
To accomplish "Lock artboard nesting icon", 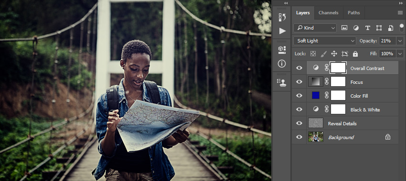I will click(345, 54).
